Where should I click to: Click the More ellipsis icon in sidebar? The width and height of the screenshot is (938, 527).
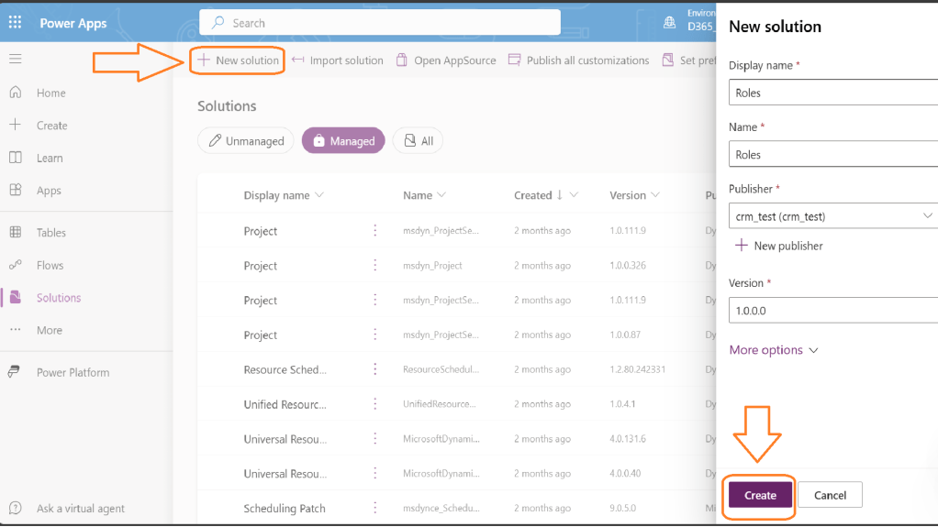click(16, 330)
